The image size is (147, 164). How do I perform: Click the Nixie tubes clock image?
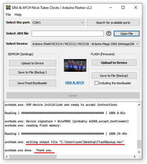coord(75,65)
